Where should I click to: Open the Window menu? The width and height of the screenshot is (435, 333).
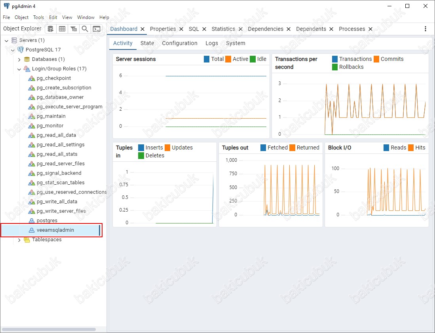coord(86,17)
